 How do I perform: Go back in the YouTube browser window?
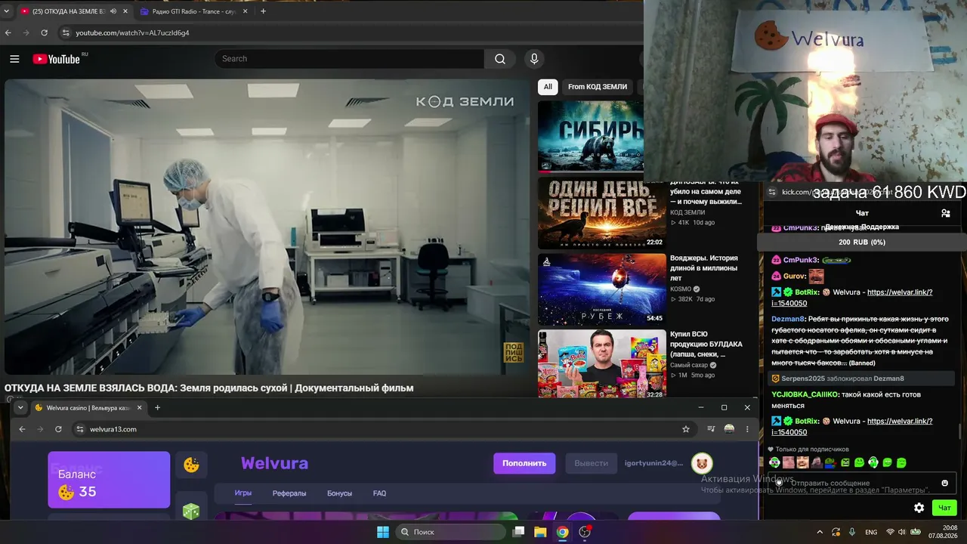click(8, 33)
